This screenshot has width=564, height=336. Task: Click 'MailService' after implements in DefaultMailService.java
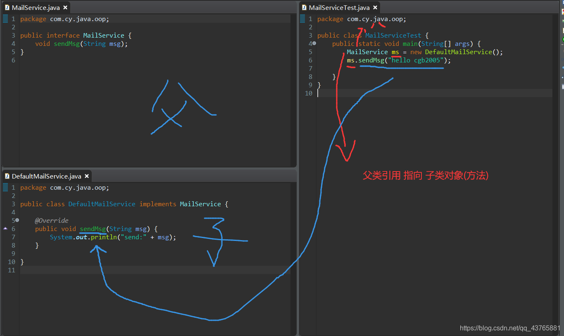click(x=200, y=204)
